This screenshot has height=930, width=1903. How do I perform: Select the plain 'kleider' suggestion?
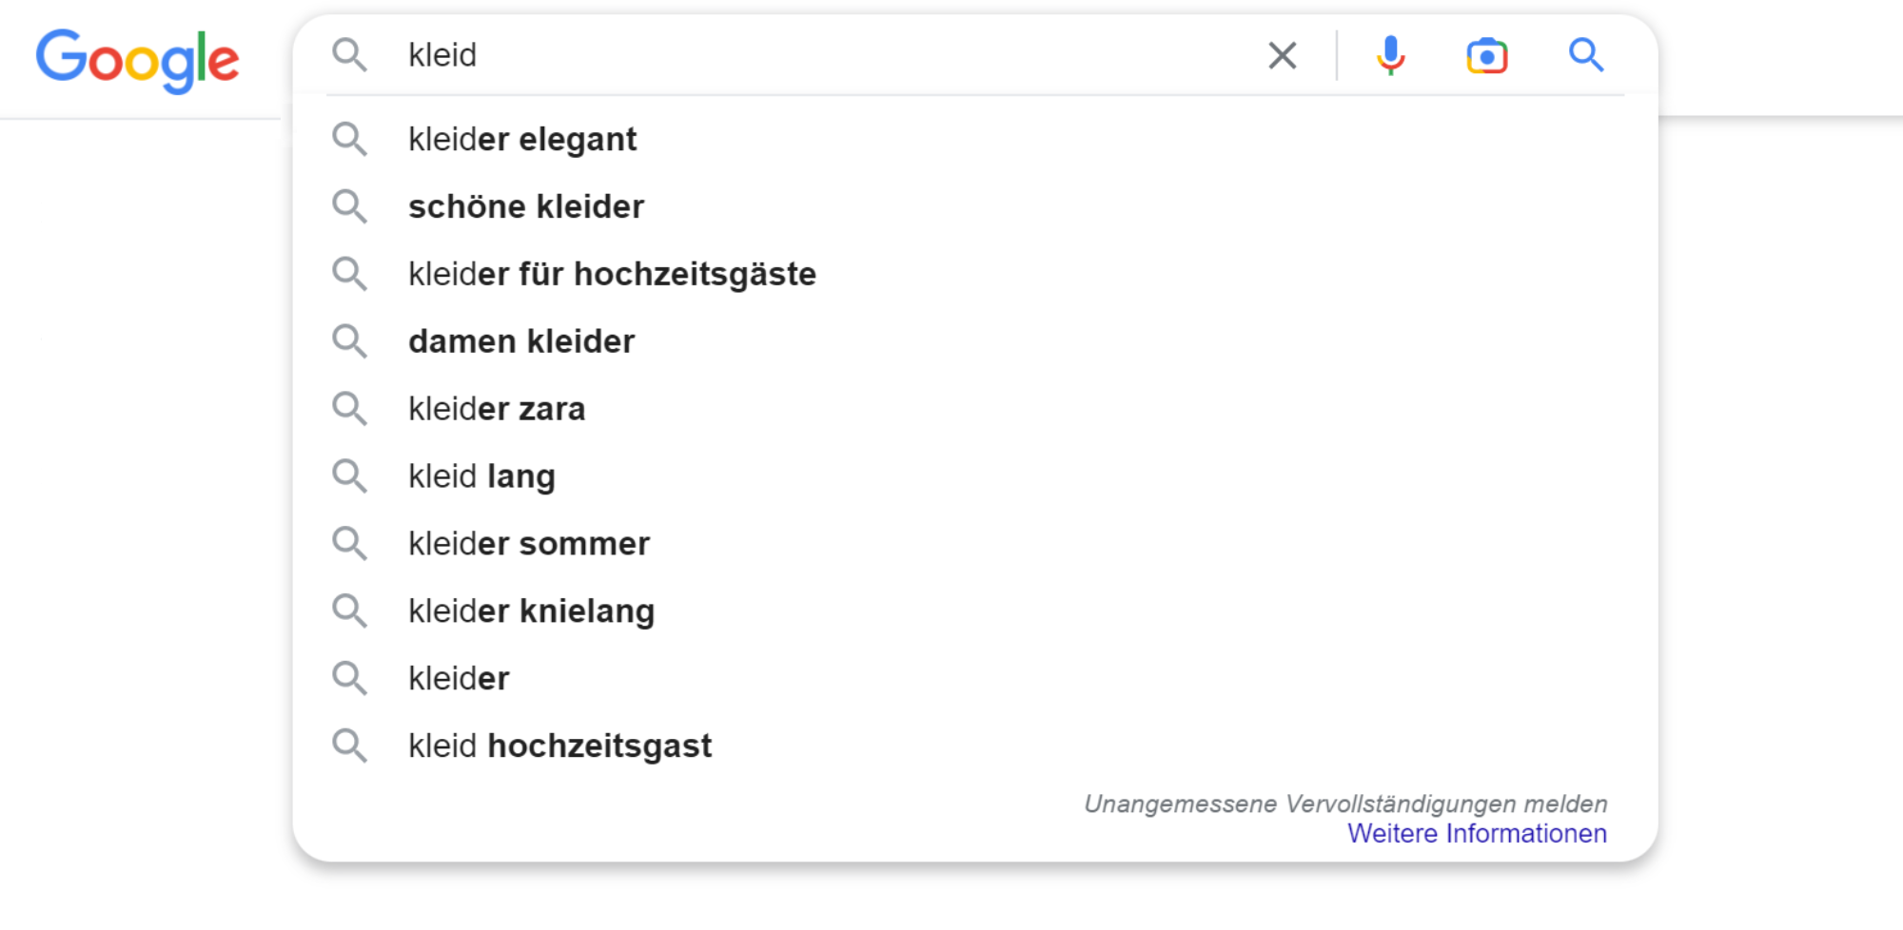(458, 677)
